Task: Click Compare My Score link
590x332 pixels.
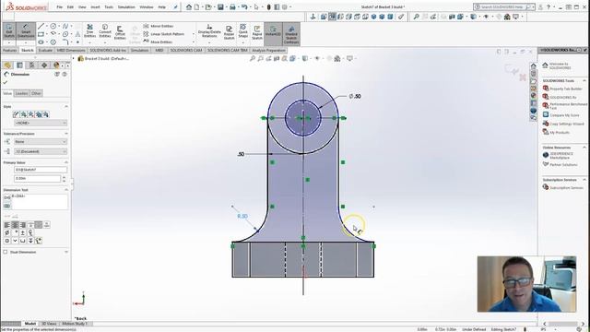Action: click(x=564, y=115)
